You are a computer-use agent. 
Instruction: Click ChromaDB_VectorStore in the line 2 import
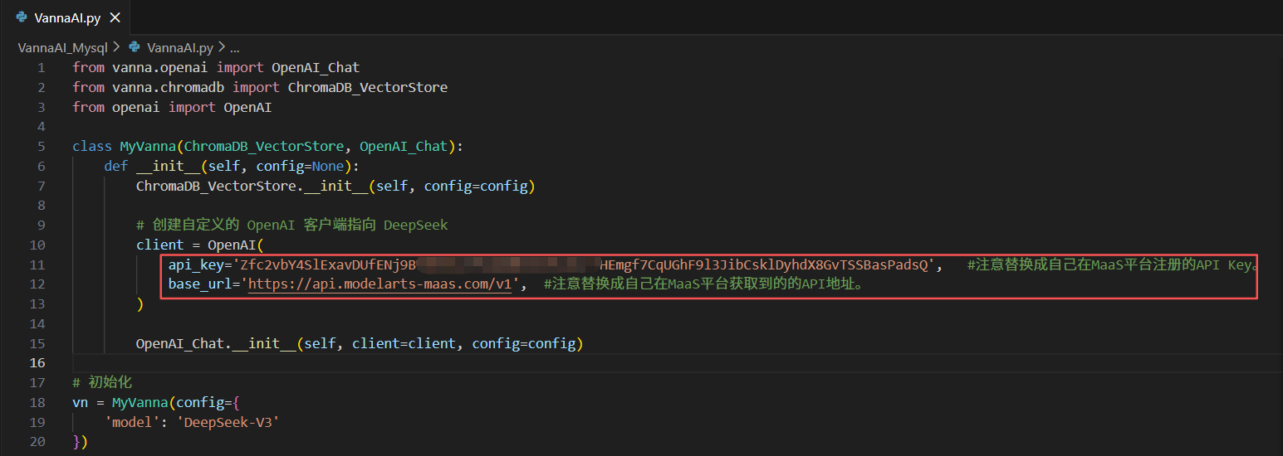[x=367, y=87]
